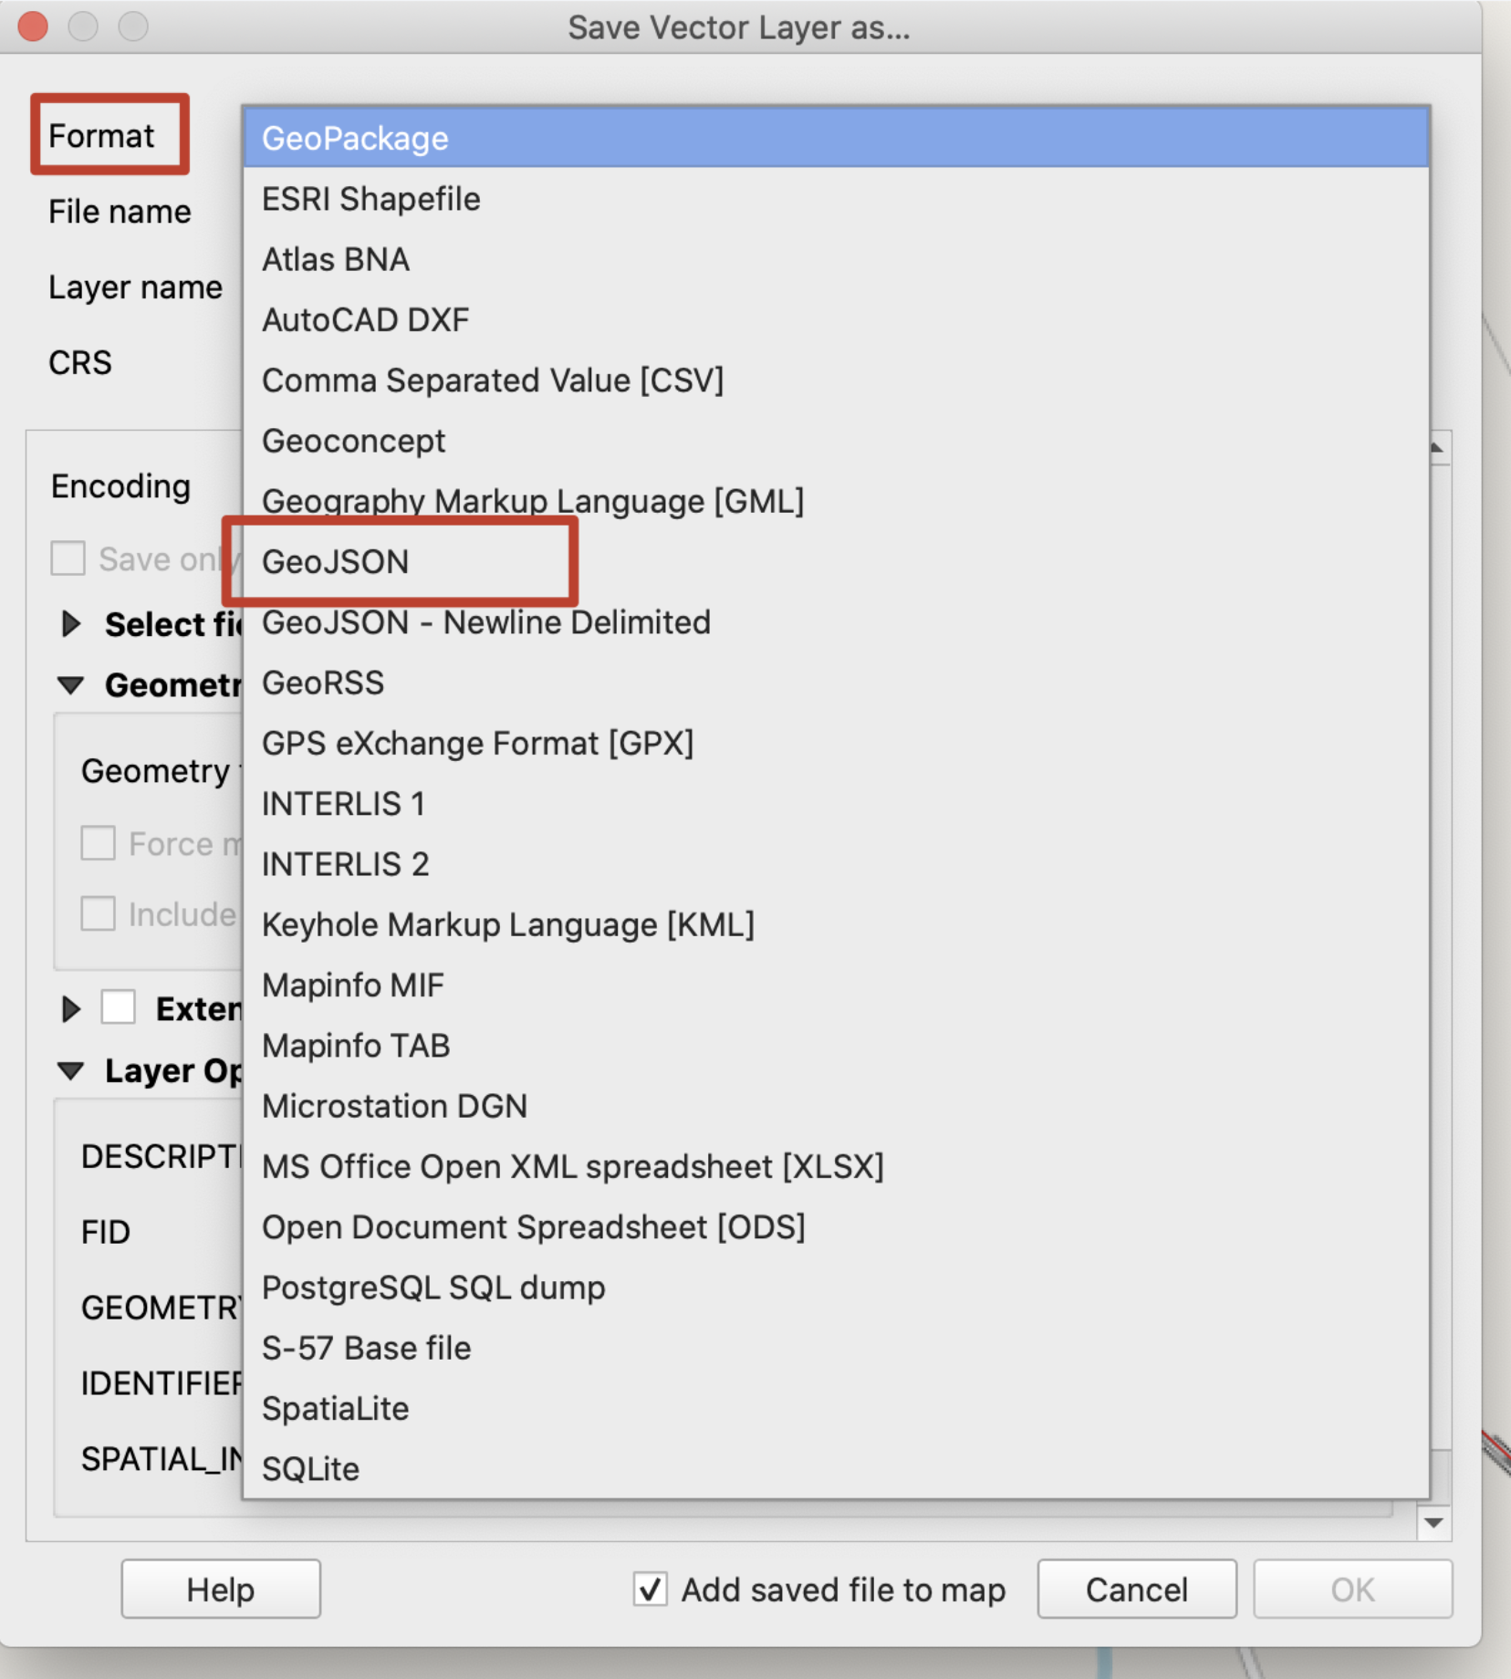Image resolution: width=1511 pixels, height=1679 pixels.
Task: Click the Help button
Action: pyautogui.click(x=220, y=1589)
